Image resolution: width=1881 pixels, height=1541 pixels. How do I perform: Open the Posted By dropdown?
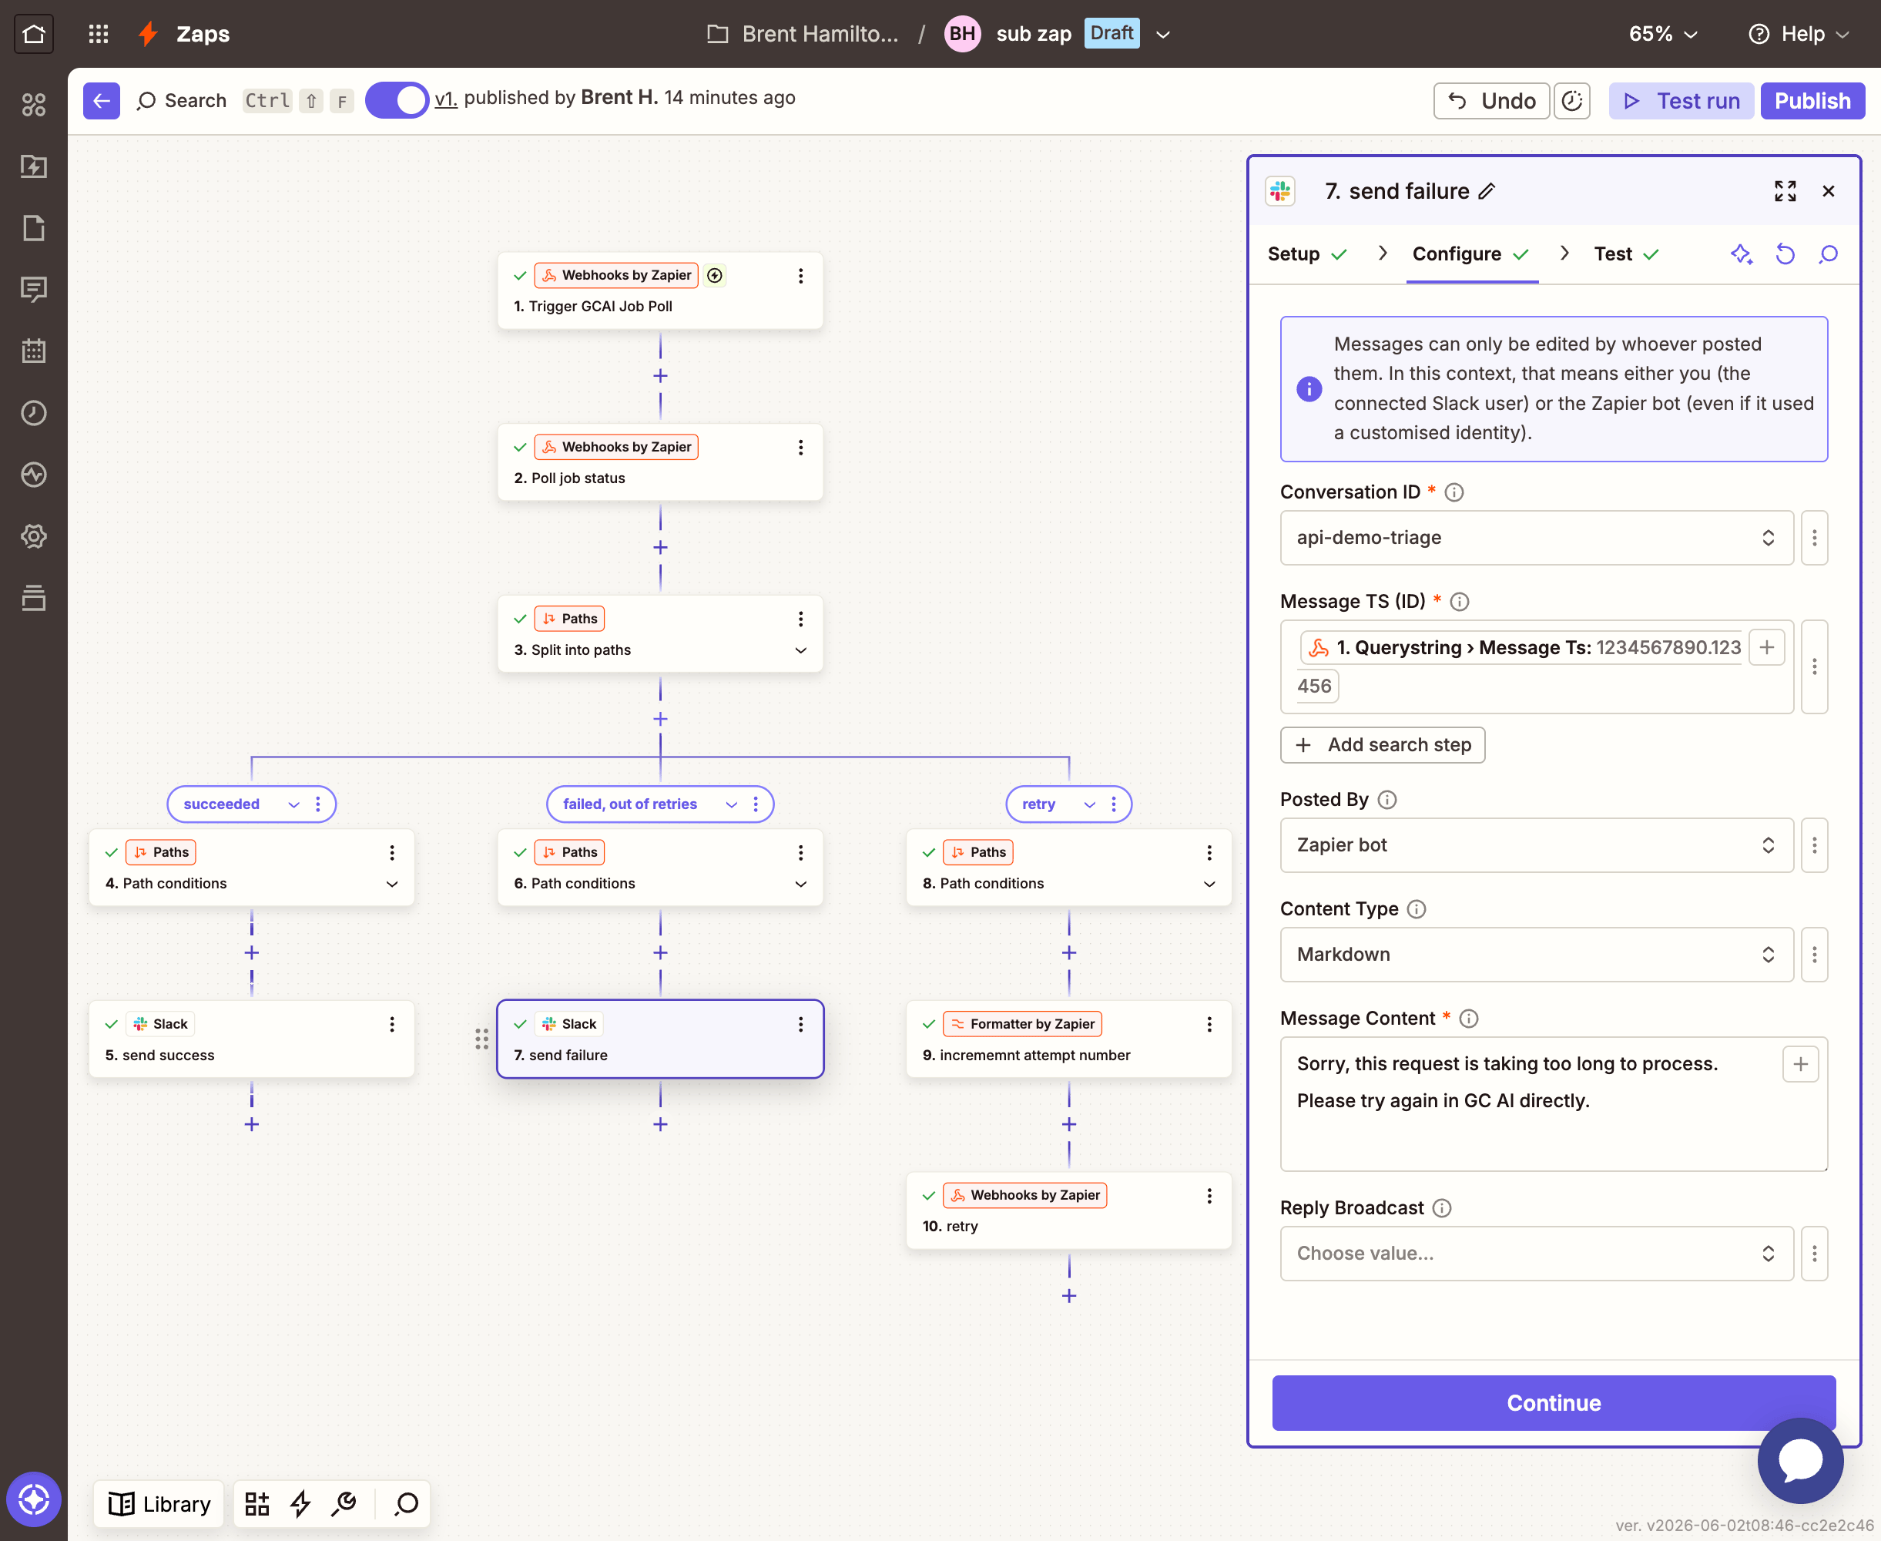1537,845
